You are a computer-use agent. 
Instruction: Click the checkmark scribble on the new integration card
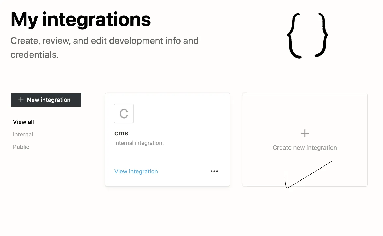coord(308,175)
